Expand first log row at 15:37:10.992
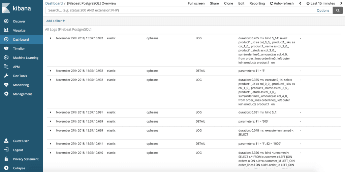 tap(51, 38)
